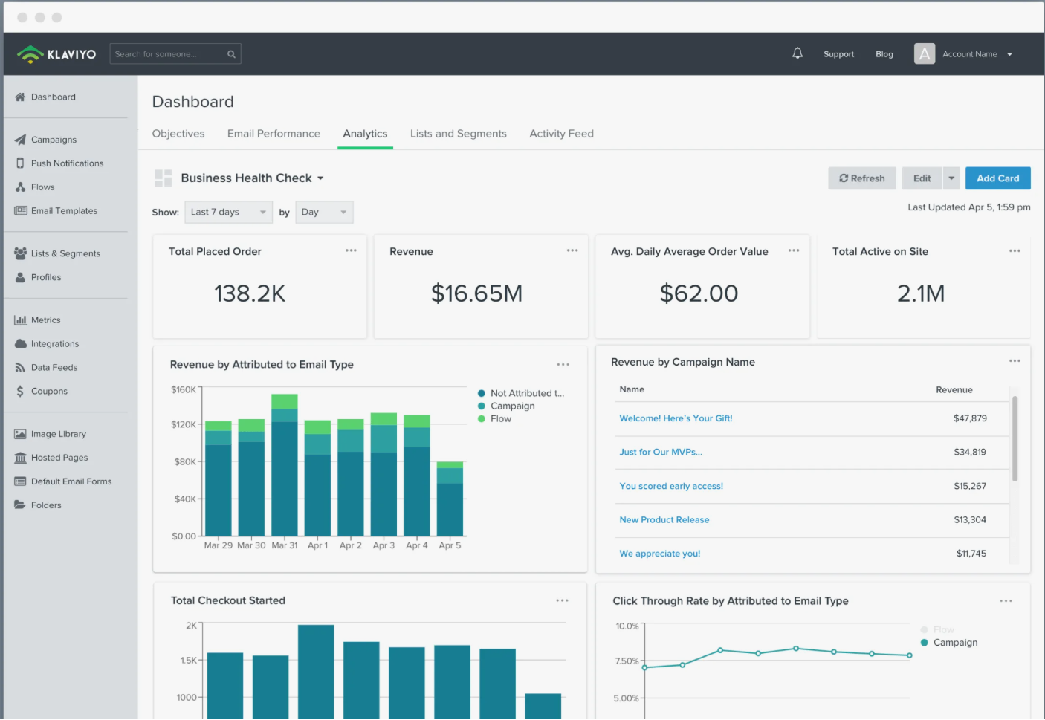Open the dropdown arrow beside Edit
The width and height of the screenshot is (1045, 720).
click(x=951, y=178)
